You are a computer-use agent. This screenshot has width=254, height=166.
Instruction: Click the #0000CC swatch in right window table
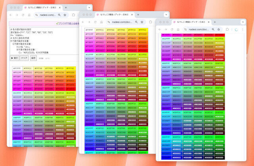coord(177,157)
